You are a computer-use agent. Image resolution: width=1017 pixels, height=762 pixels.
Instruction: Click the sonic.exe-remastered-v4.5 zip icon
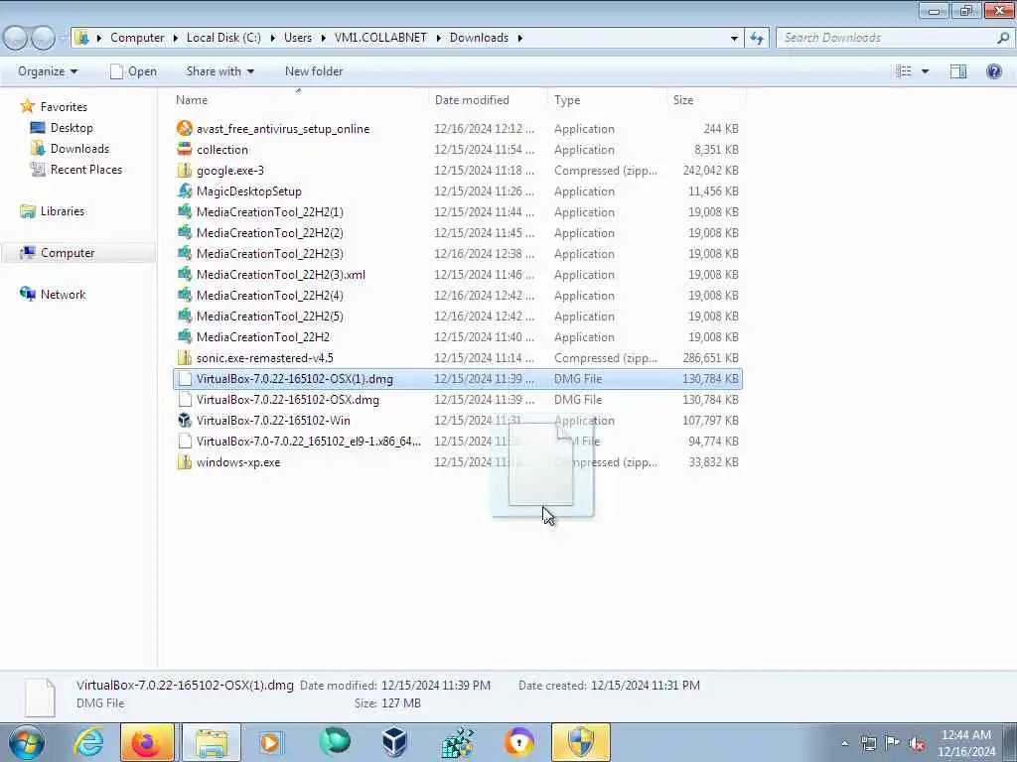point(185,357)
